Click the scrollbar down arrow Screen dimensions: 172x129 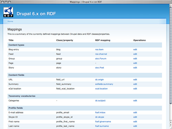(x=171, y=125)
